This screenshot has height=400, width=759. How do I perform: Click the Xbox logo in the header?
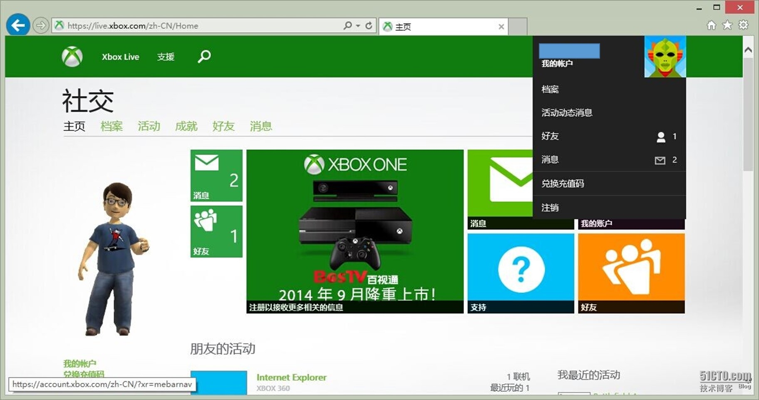(x=72, y=57)
